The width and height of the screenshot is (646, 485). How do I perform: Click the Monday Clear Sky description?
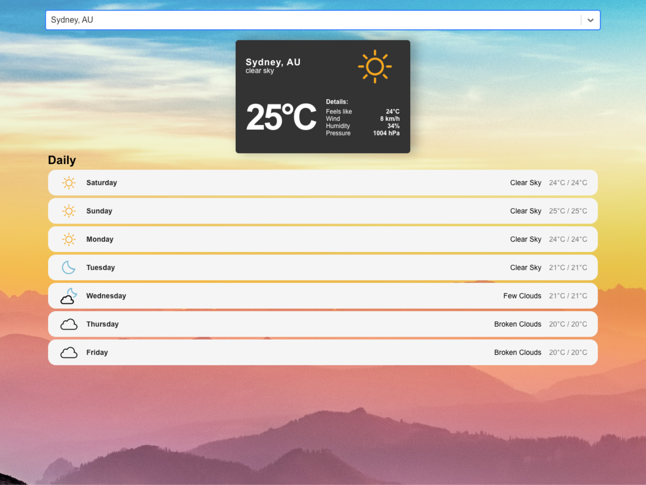525,239
